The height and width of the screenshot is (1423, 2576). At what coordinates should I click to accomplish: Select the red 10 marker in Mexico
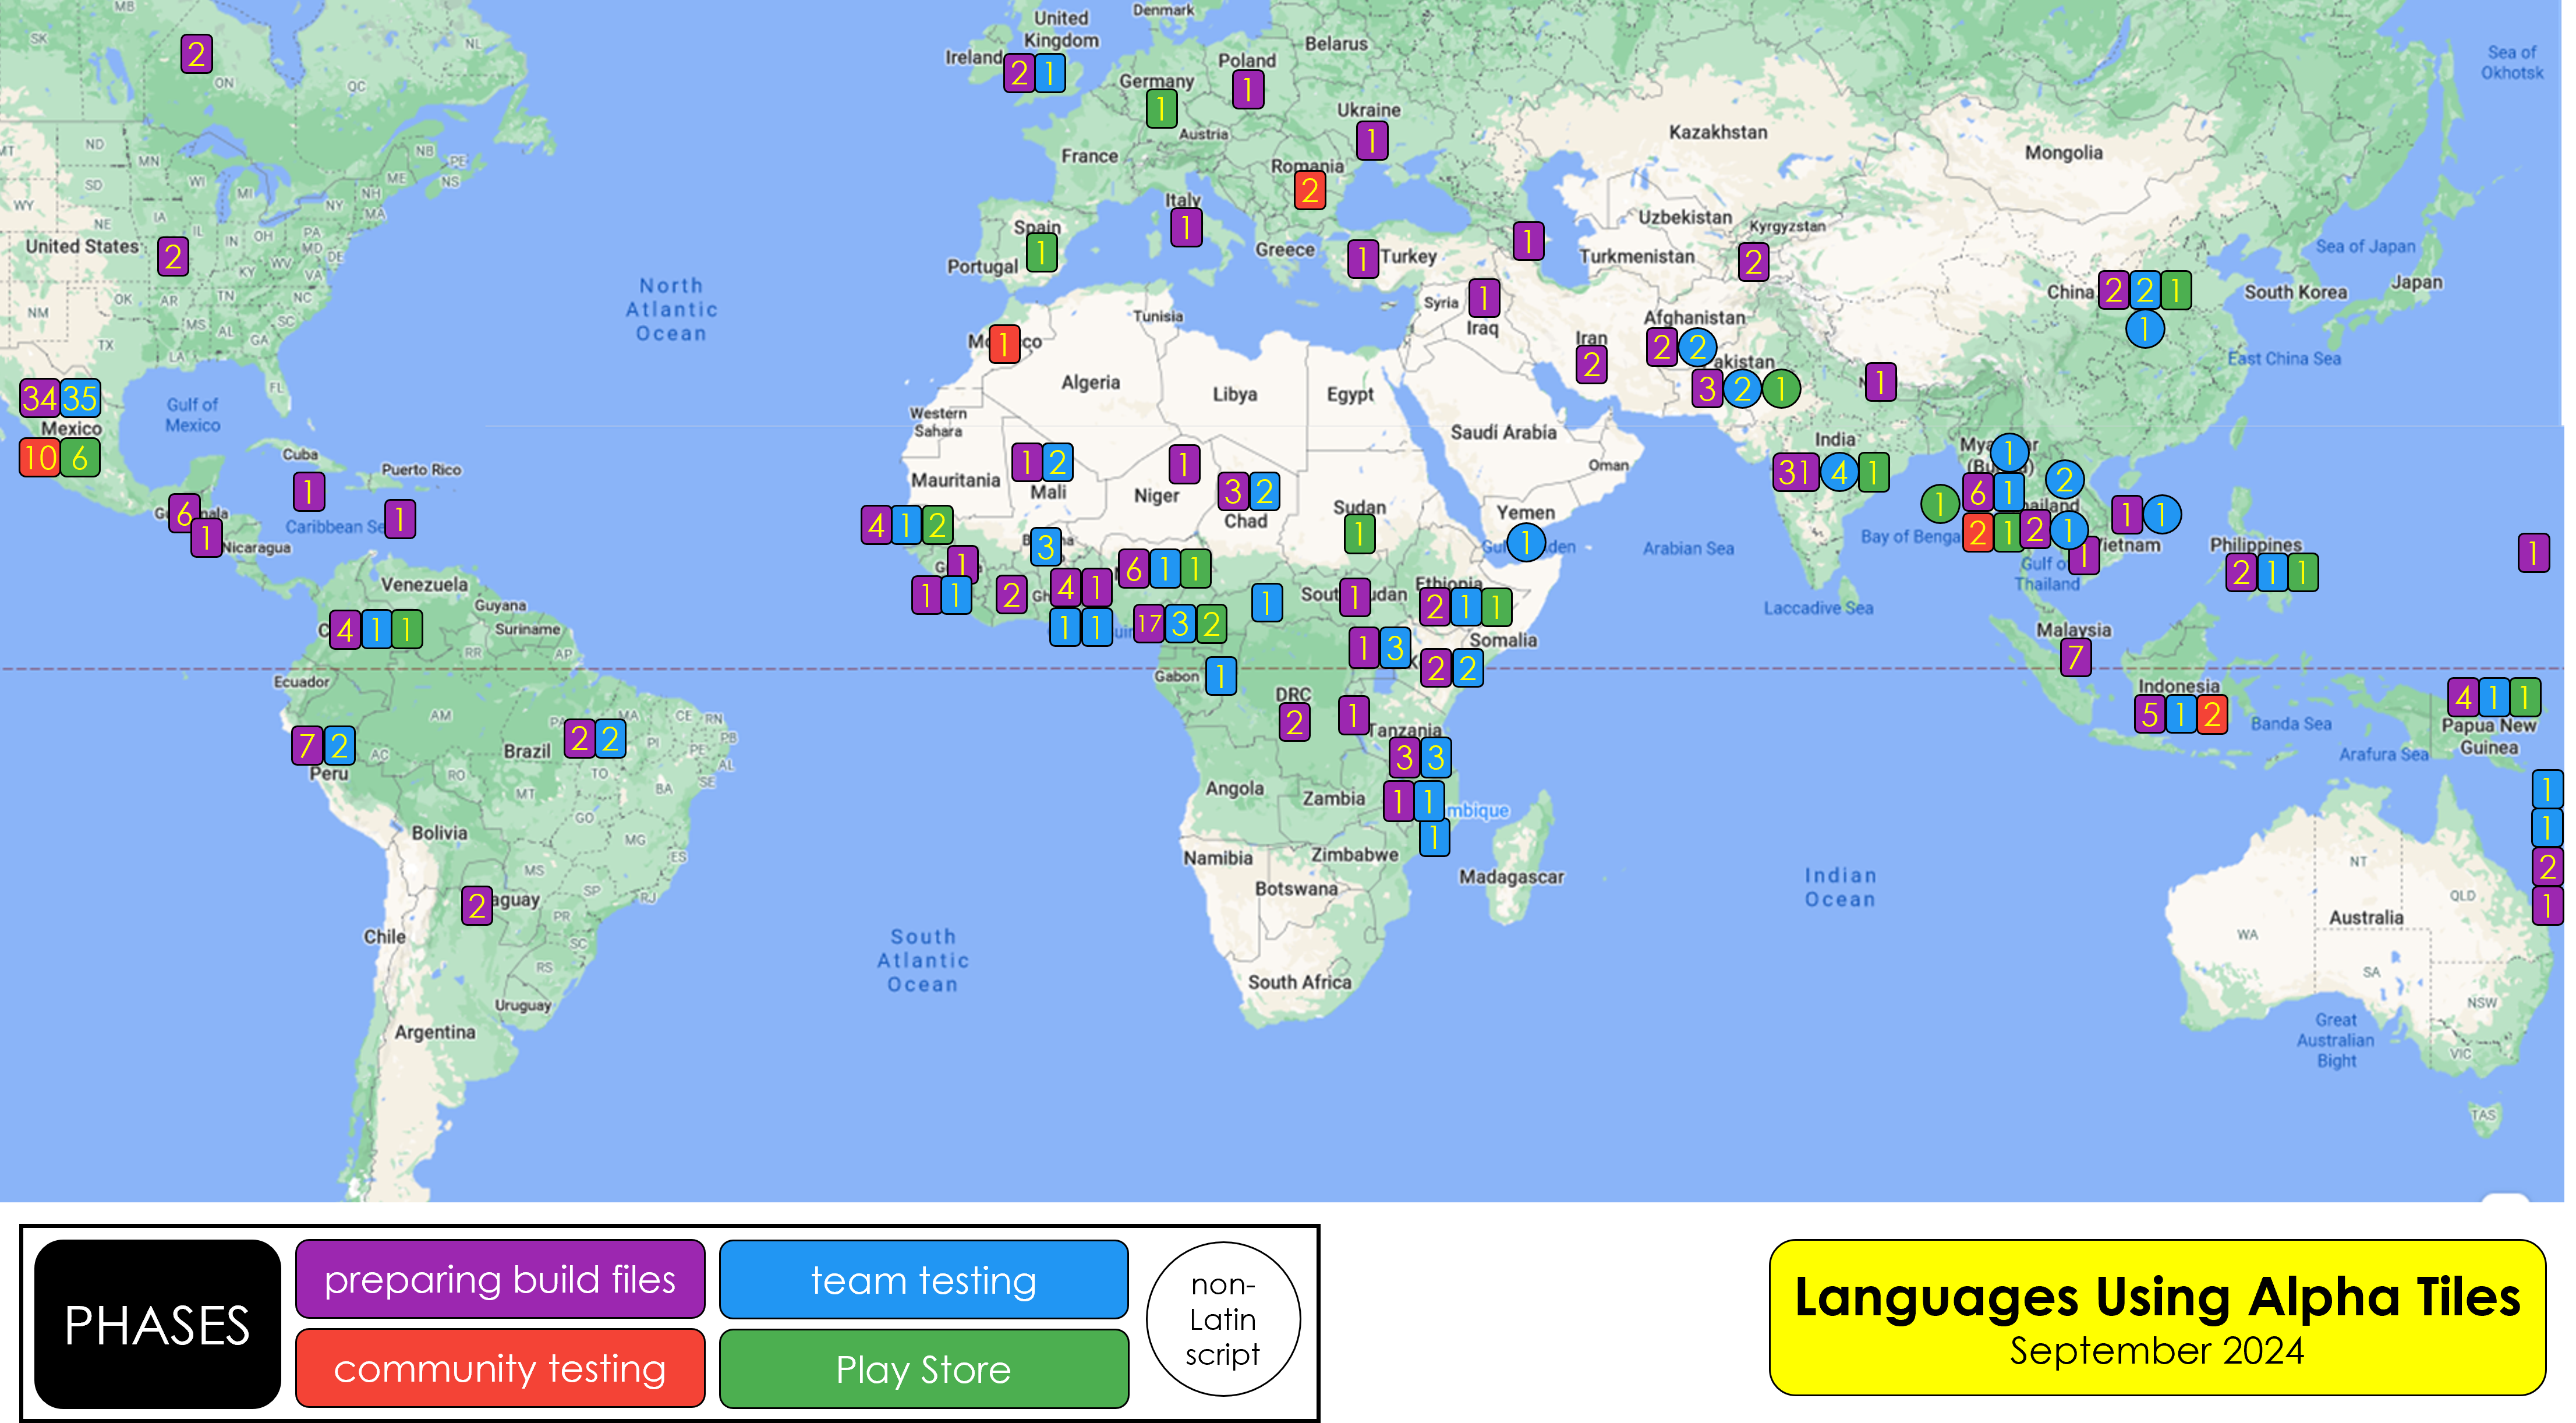click(40, 458)
